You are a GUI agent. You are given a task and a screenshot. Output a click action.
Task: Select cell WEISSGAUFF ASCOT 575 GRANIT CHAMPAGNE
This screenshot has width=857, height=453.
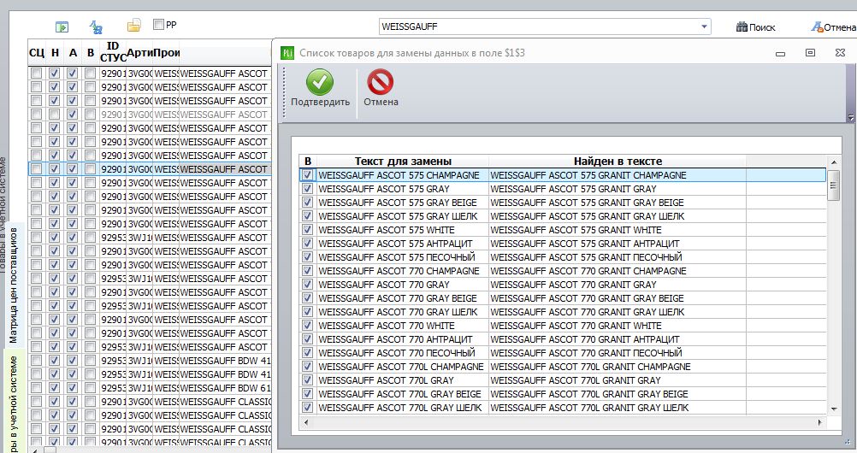(617, 175)
